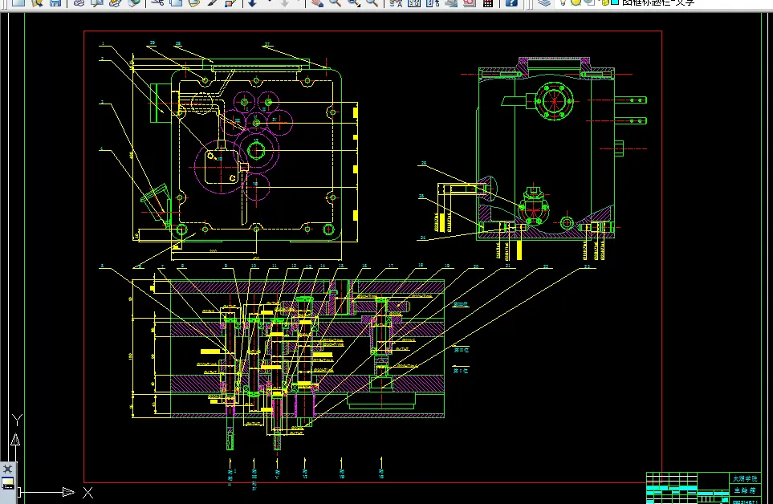Open the Layer Properties Manager icon

point(543,2)
